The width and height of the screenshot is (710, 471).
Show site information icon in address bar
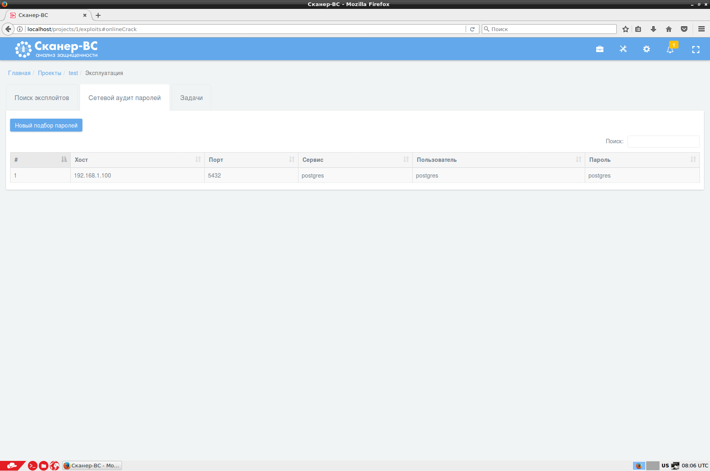20,29
